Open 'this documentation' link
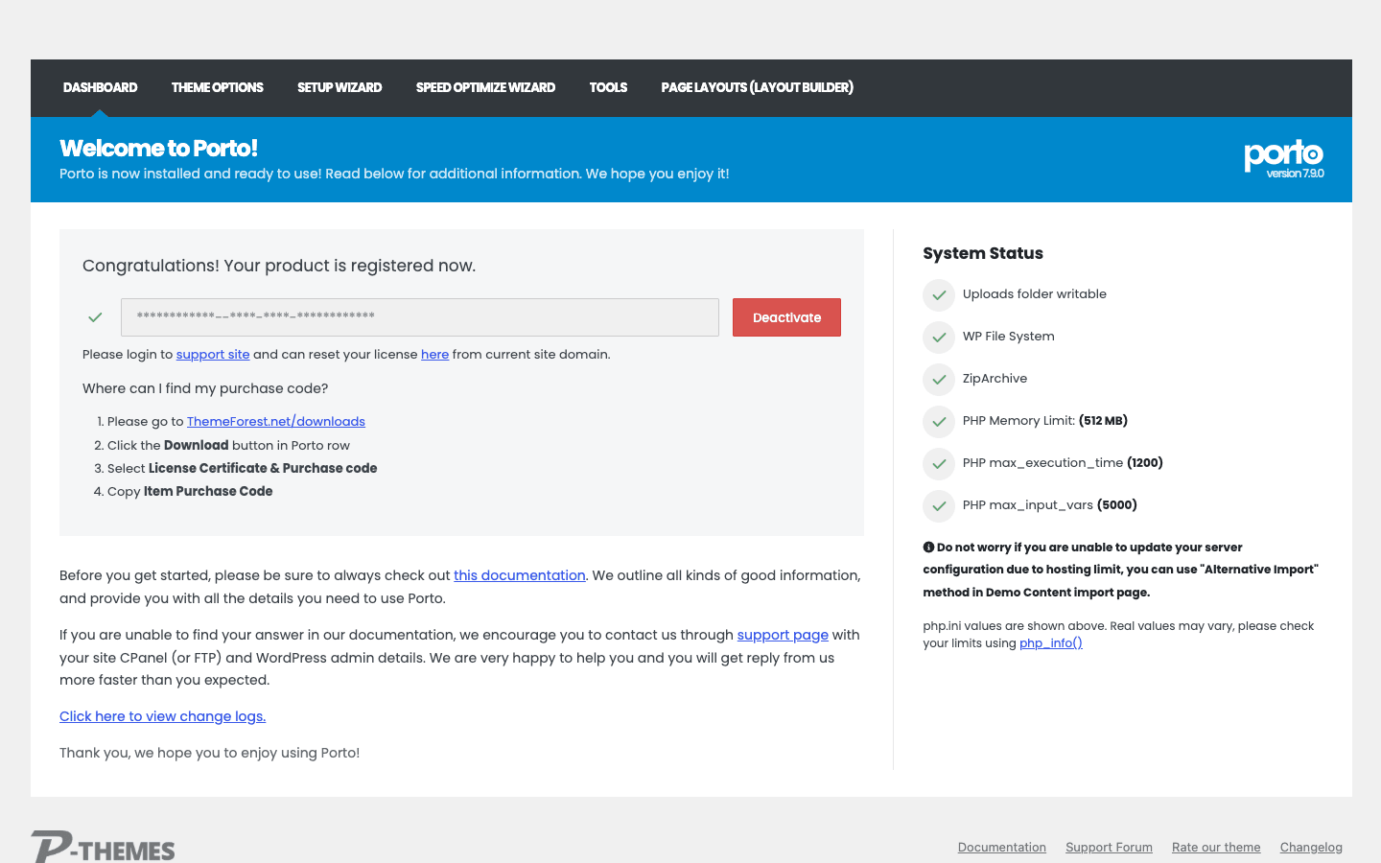Screen dimensions: 1381x863 520,575
